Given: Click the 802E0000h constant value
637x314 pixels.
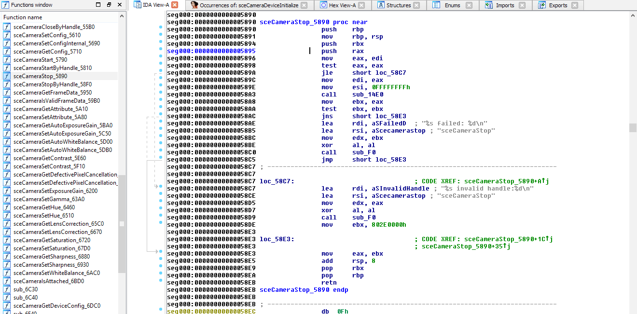Looking at the screenshot, I should click(x=389, y=225).
